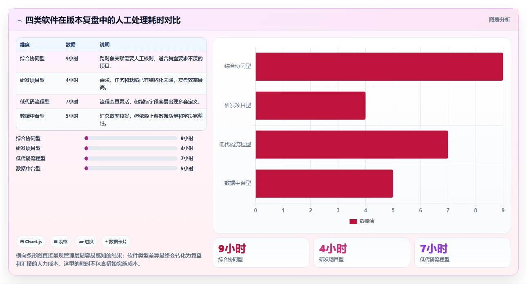Select the Chart.js tag
This screenshot has width=527, height=284.
pos(31,242)
